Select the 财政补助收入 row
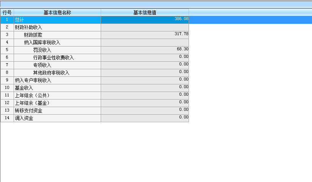The height and width of the screenshot is (182, 312). pyautogui.click(x=28, y=27)
